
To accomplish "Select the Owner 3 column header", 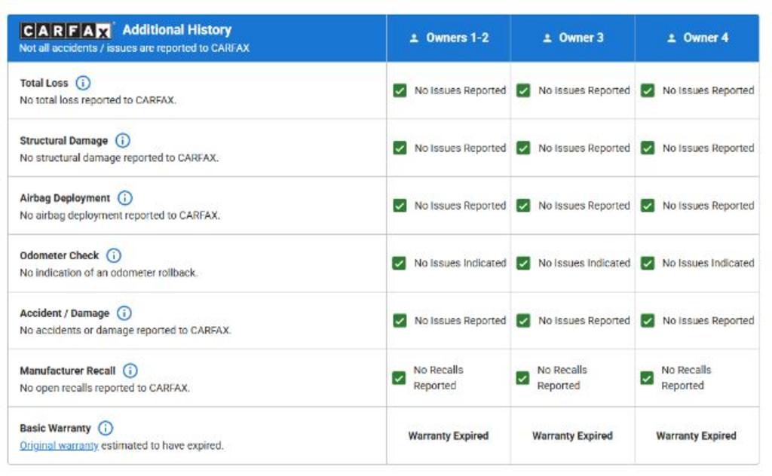I will (x=573, y=38).
